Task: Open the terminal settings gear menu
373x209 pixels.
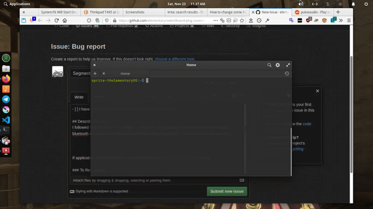Action: point(277,65)
